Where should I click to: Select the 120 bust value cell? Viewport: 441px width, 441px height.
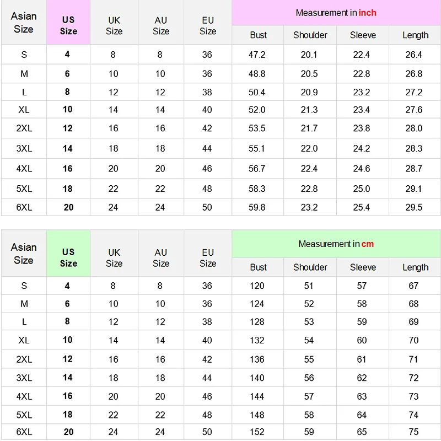(x=257, y=286)
